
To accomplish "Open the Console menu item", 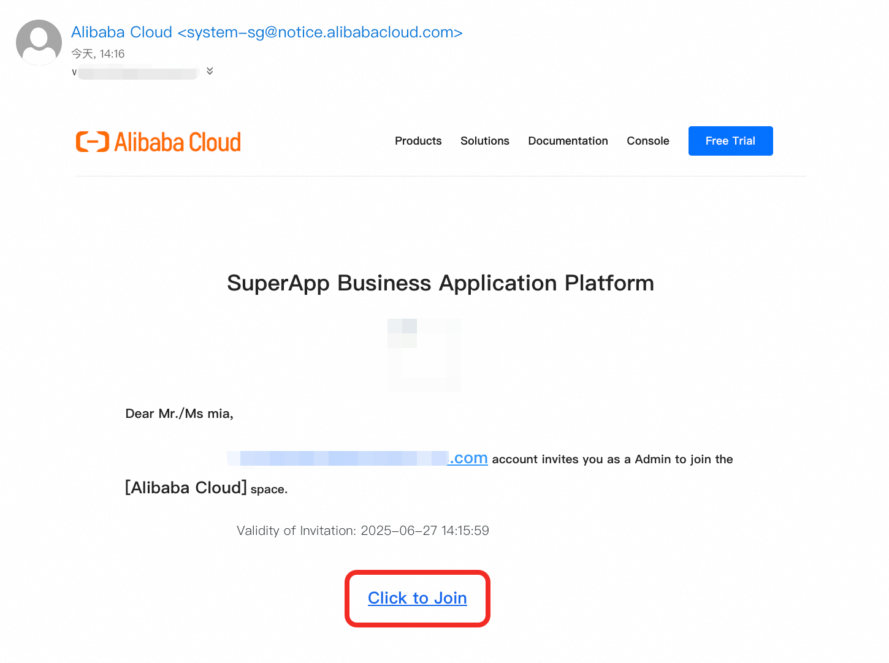I will point(648,141).
